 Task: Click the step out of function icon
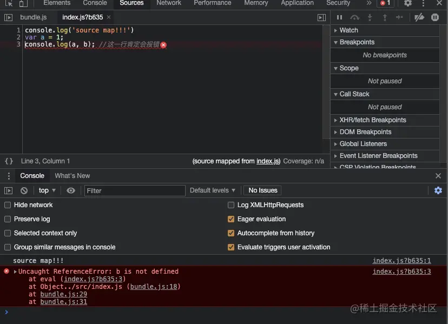[x=385, y=17]
